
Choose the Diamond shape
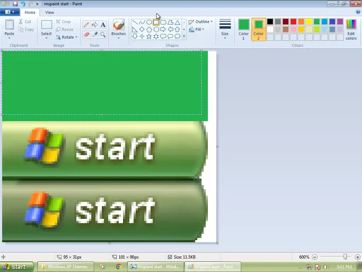point(142,29)
